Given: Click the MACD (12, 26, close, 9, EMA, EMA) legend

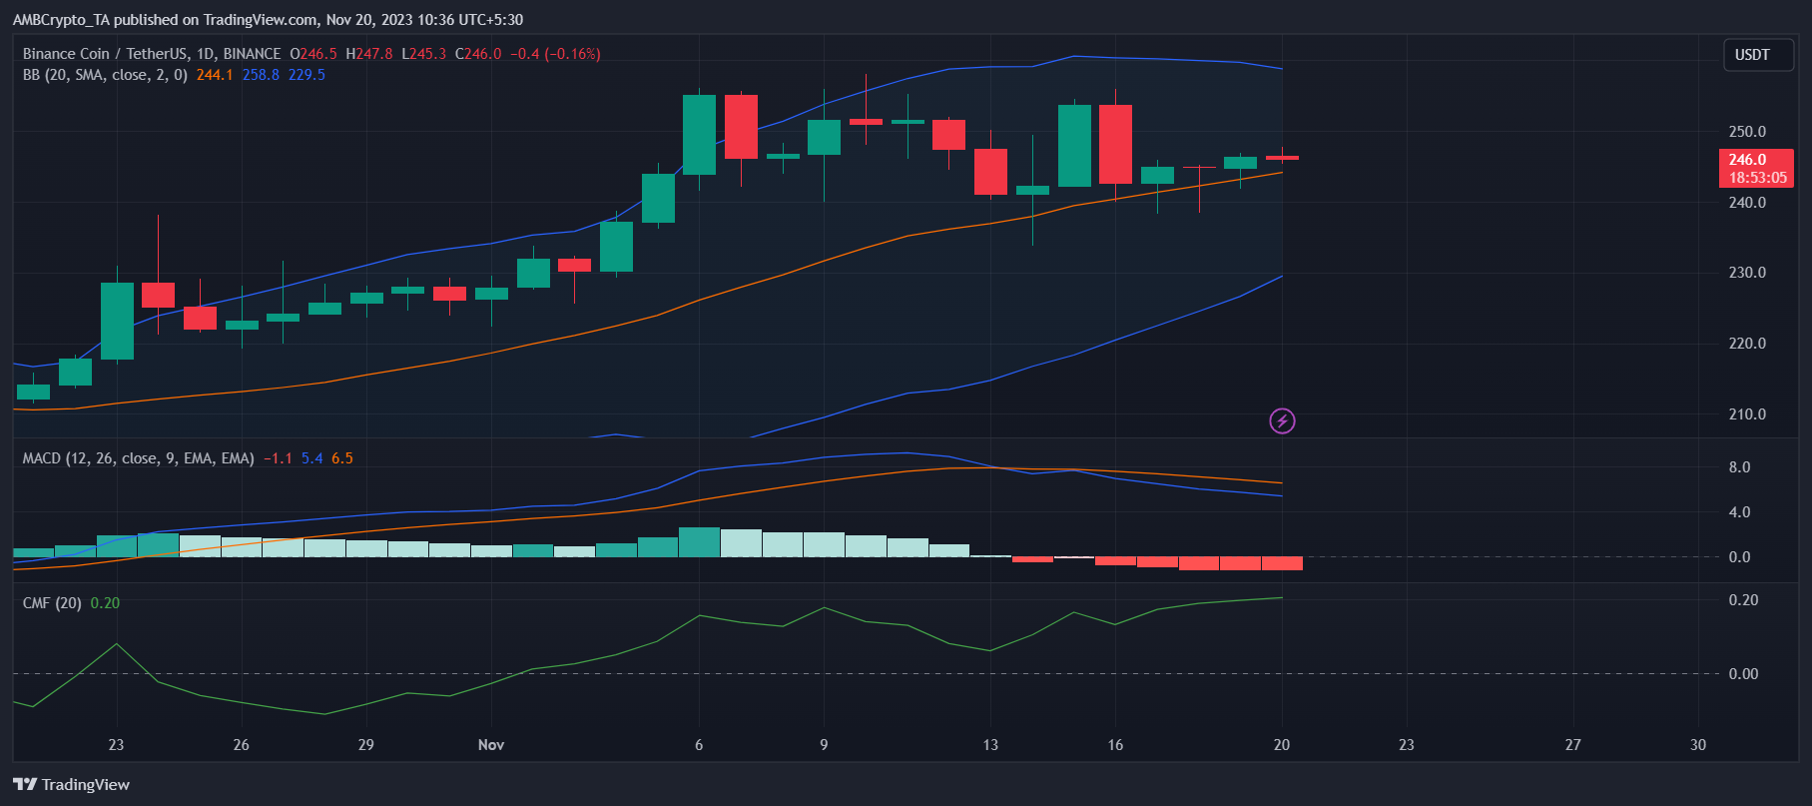Looking at the screenshot, I should coord(139,458).
